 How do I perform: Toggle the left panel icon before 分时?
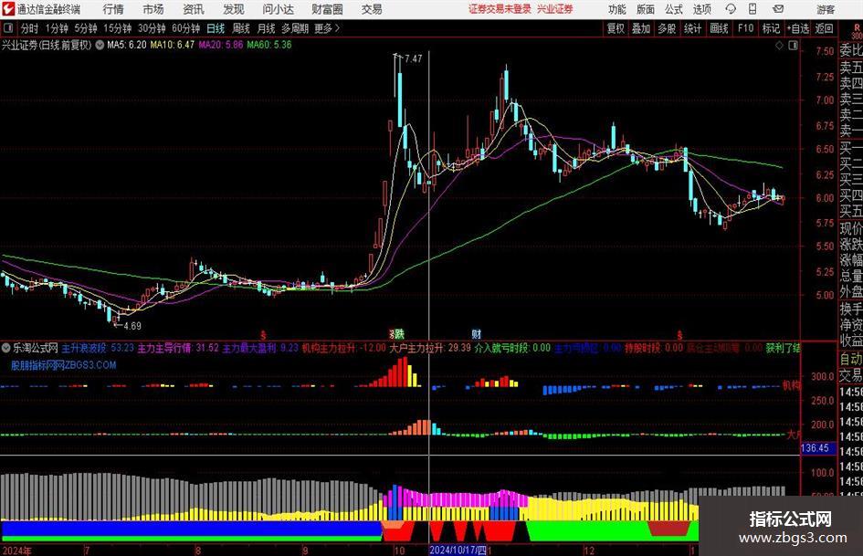pyautogui.click(x=8, y=28)
